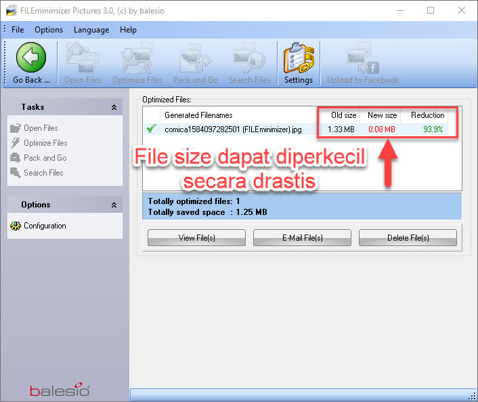
Task: Click the Search Files toolbar icon
Action: (x=249, y=58)
